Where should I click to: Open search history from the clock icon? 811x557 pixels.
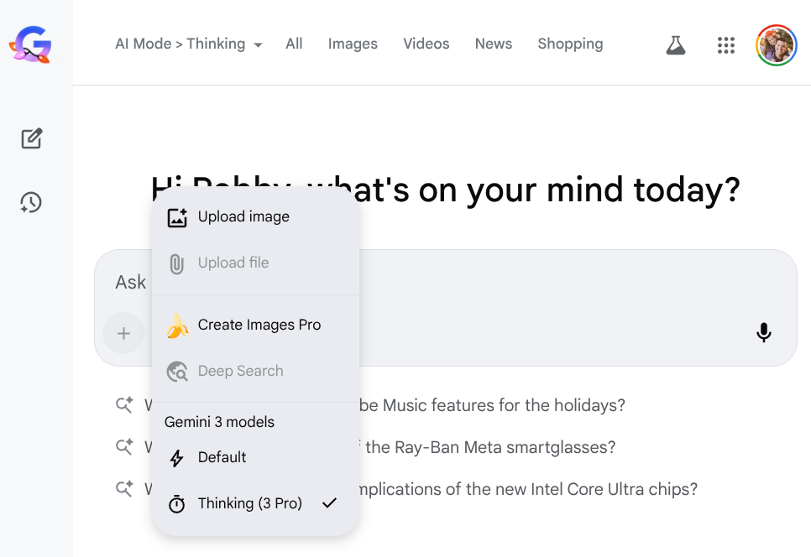[x=31, y=202]
